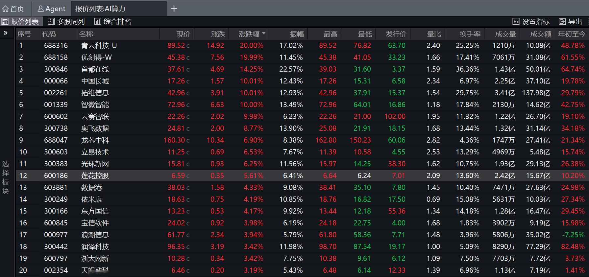
Task: Select the 报价列表 view icon
Action: [5, 22]
